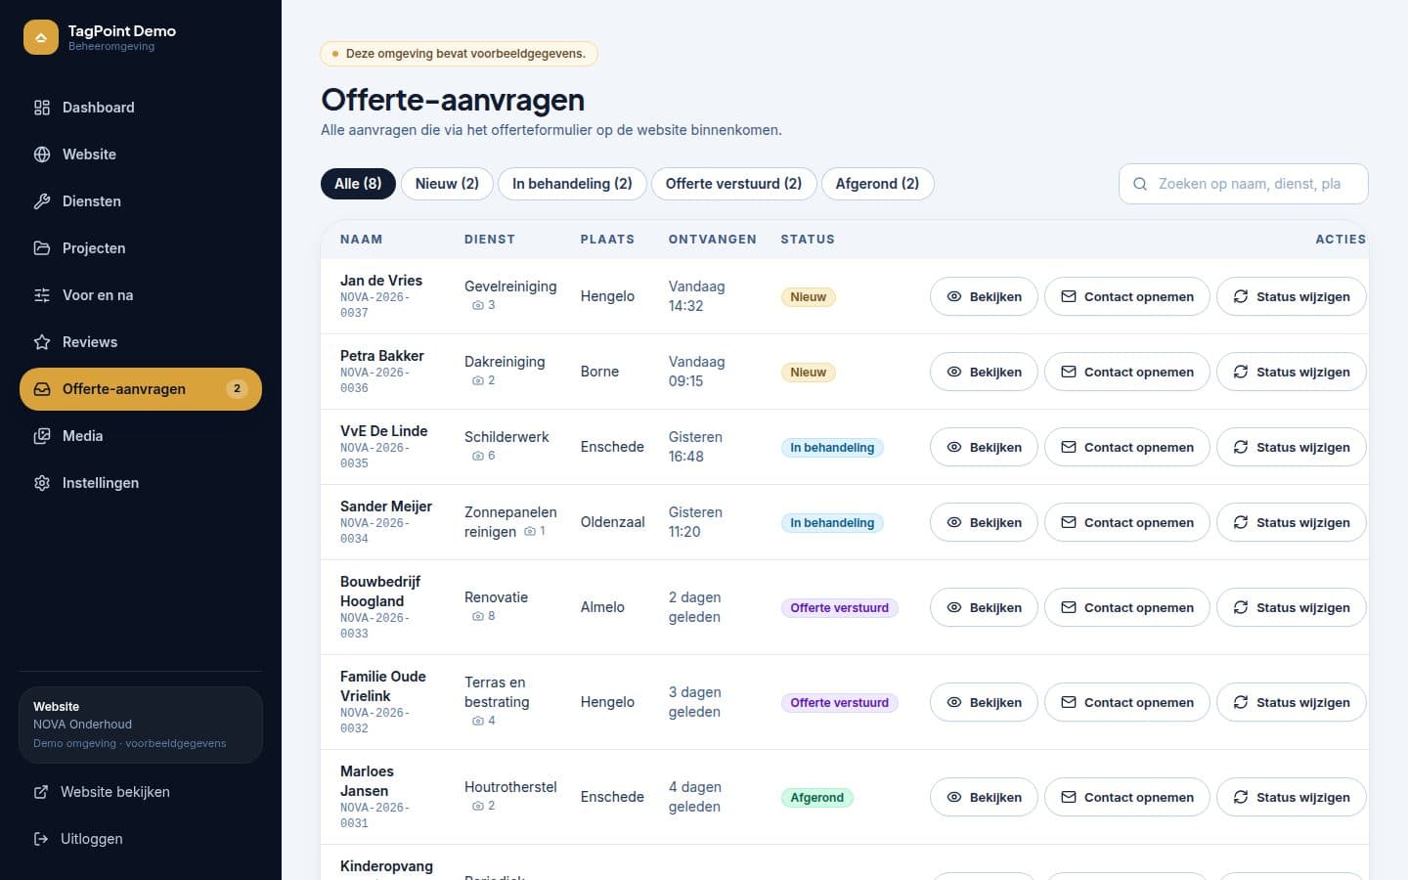
Task: Click the eye icon in VvE De Linde row
Action: pos(954,447)
